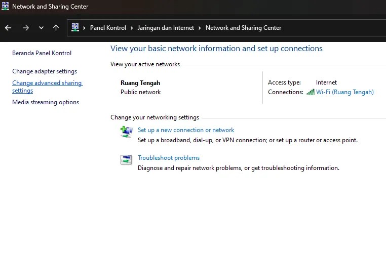The image size is (386, 255).
Task: Click the Control Panel icon in the address bar
Action: point(75,28)
